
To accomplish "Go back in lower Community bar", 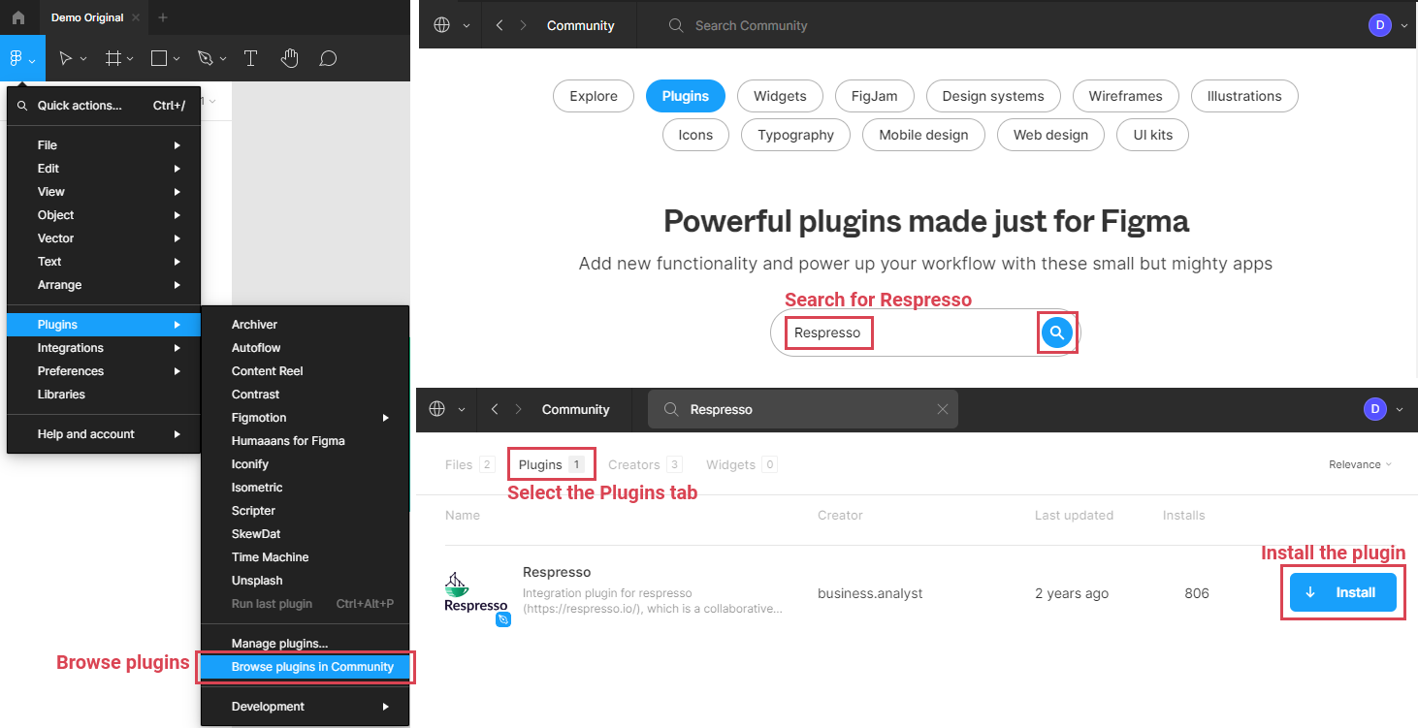I will click(495, 409).
